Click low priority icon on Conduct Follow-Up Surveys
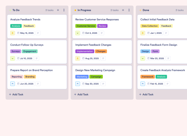 [13, 59]
